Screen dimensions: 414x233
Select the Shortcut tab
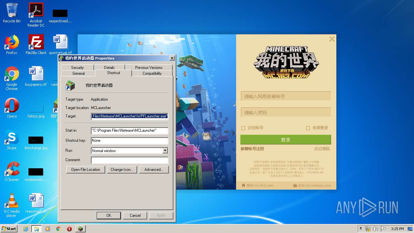coord(114,73)
